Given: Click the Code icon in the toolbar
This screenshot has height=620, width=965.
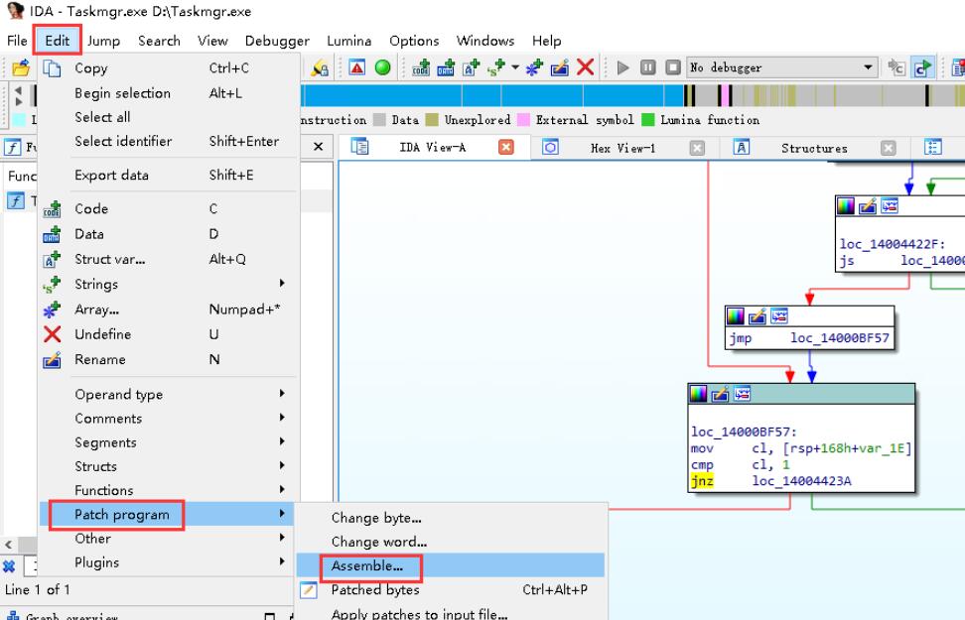Looking at the screenshot, I should [x=421, y=67].
